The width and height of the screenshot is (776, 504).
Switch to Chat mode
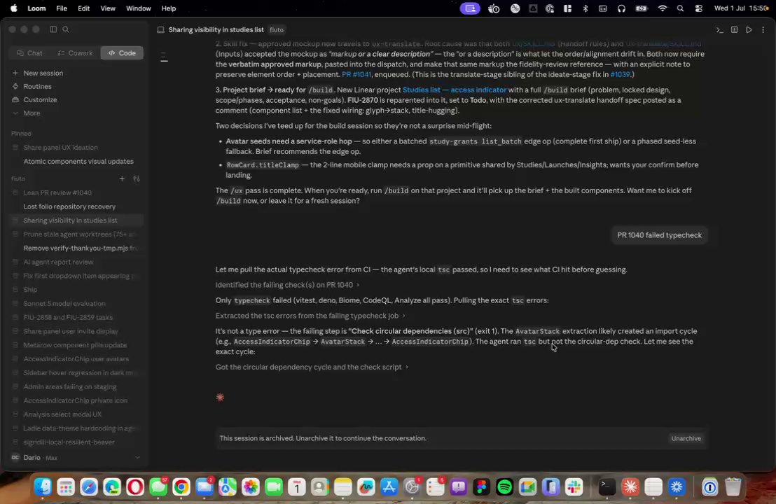tap(29, 53)
